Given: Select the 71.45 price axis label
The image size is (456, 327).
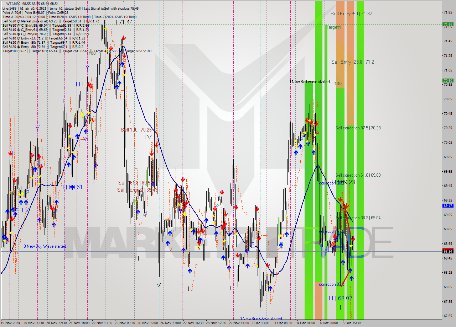Looking at the screenshot, I should click(448, 41).
